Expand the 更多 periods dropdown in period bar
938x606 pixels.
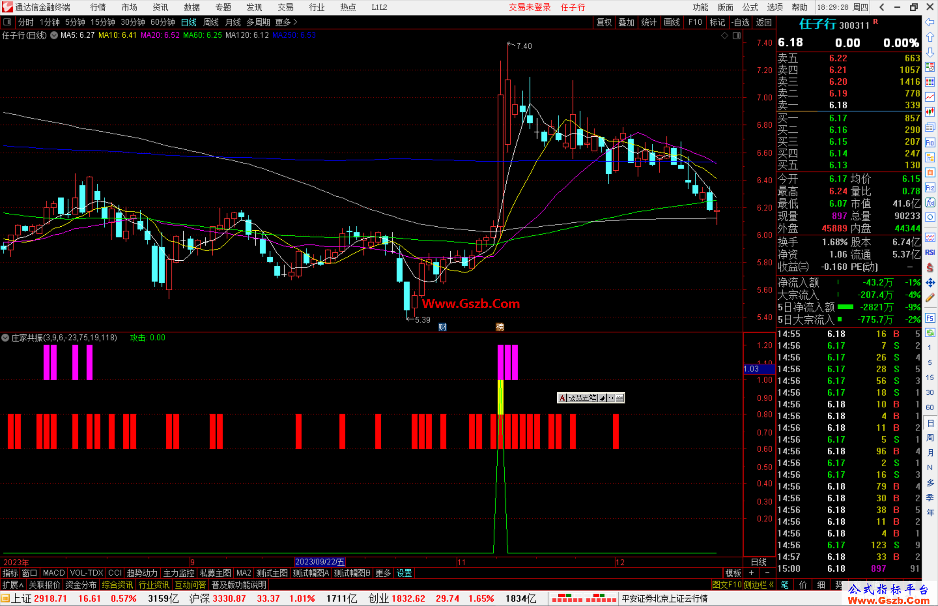(x=286, y=22)
